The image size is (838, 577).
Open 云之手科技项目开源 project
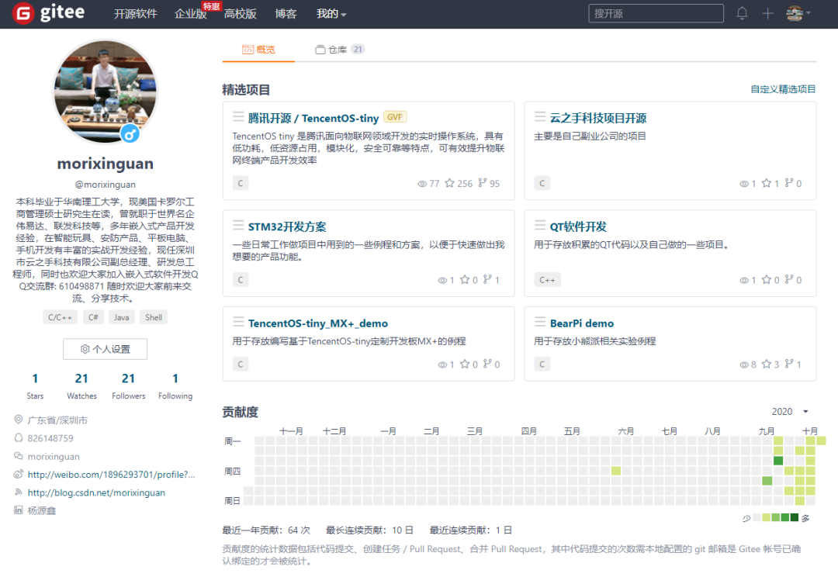pyautogui.click(x=598, y=118)
